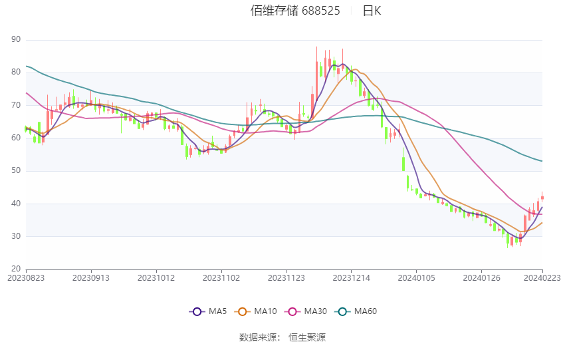
Task: Click the chart title 佰维存储 688525
Action: (295, 11)
